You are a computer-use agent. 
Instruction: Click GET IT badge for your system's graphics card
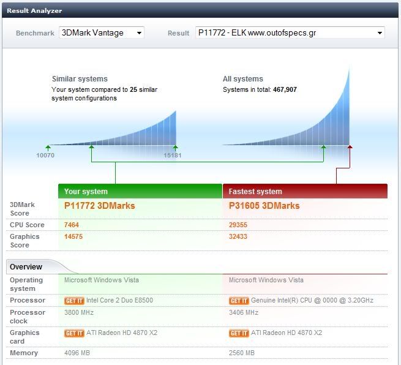tap(73, 333)
